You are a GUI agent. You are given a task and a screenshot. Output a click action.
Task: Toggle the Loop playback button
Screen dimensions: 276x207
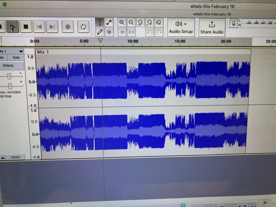(x=83, y=27)
